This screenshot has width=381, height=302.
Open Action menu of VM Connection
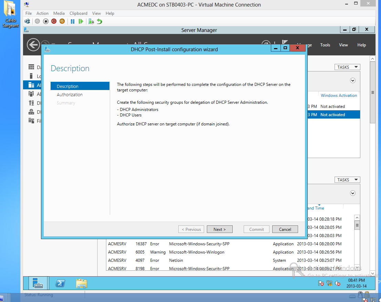[43, 13]
